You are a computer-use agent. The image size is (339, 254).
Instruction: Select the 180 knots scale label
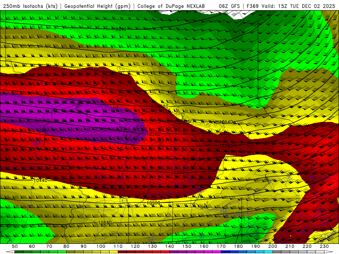238,246
